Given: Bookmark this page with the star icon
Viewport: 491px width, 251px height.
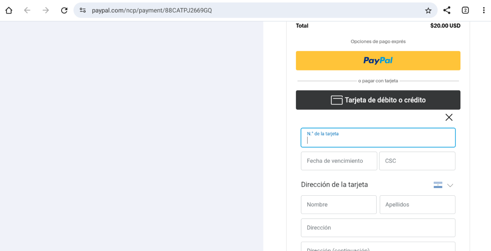Looking at the screenshot, I should [428, 10].
